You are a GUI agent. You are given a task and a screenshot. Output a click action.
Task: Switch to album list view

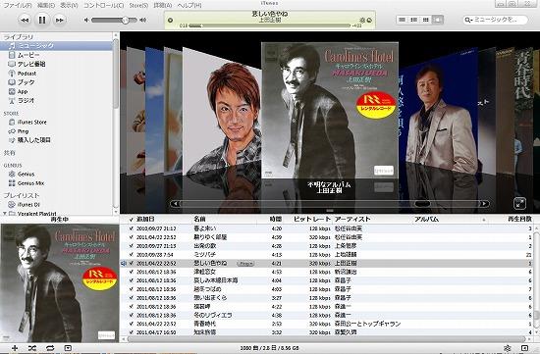point(414,20)
